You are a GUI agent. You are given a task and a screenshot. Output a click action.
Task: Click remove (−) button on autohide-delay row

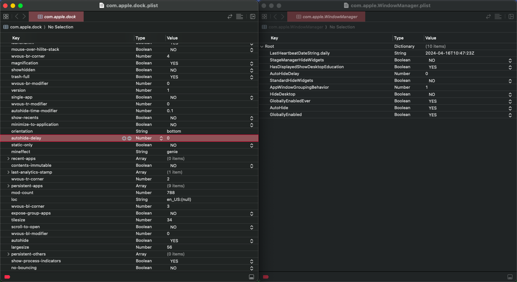click(129, 138)
